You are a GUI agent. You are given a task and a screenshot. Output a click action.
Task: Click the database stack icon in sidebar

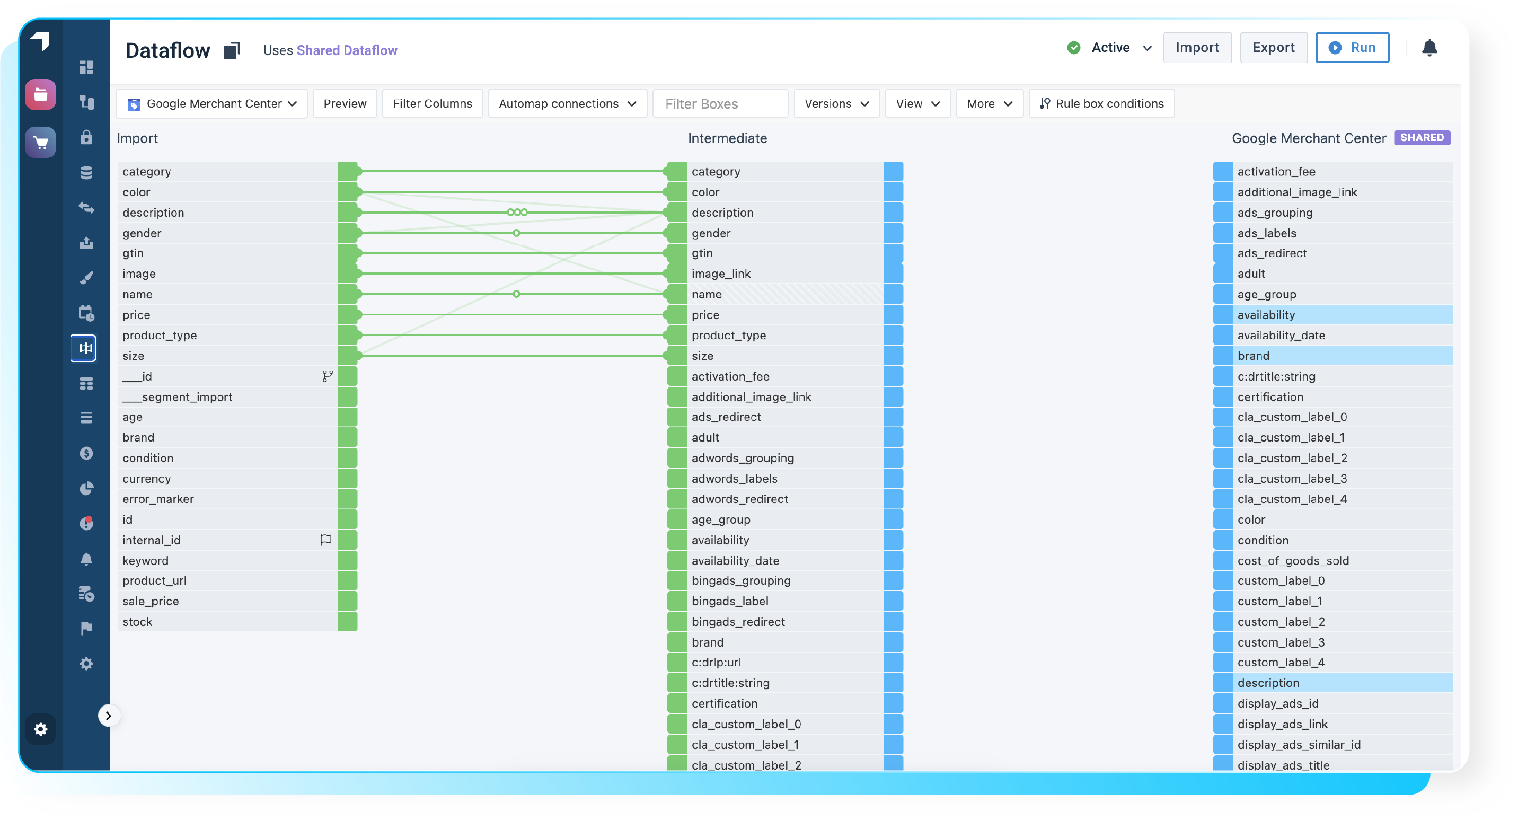tap(86, 173)
